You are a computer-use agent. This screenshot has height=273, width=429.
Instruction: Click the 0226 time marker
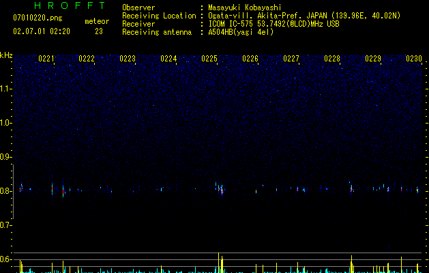250,59
